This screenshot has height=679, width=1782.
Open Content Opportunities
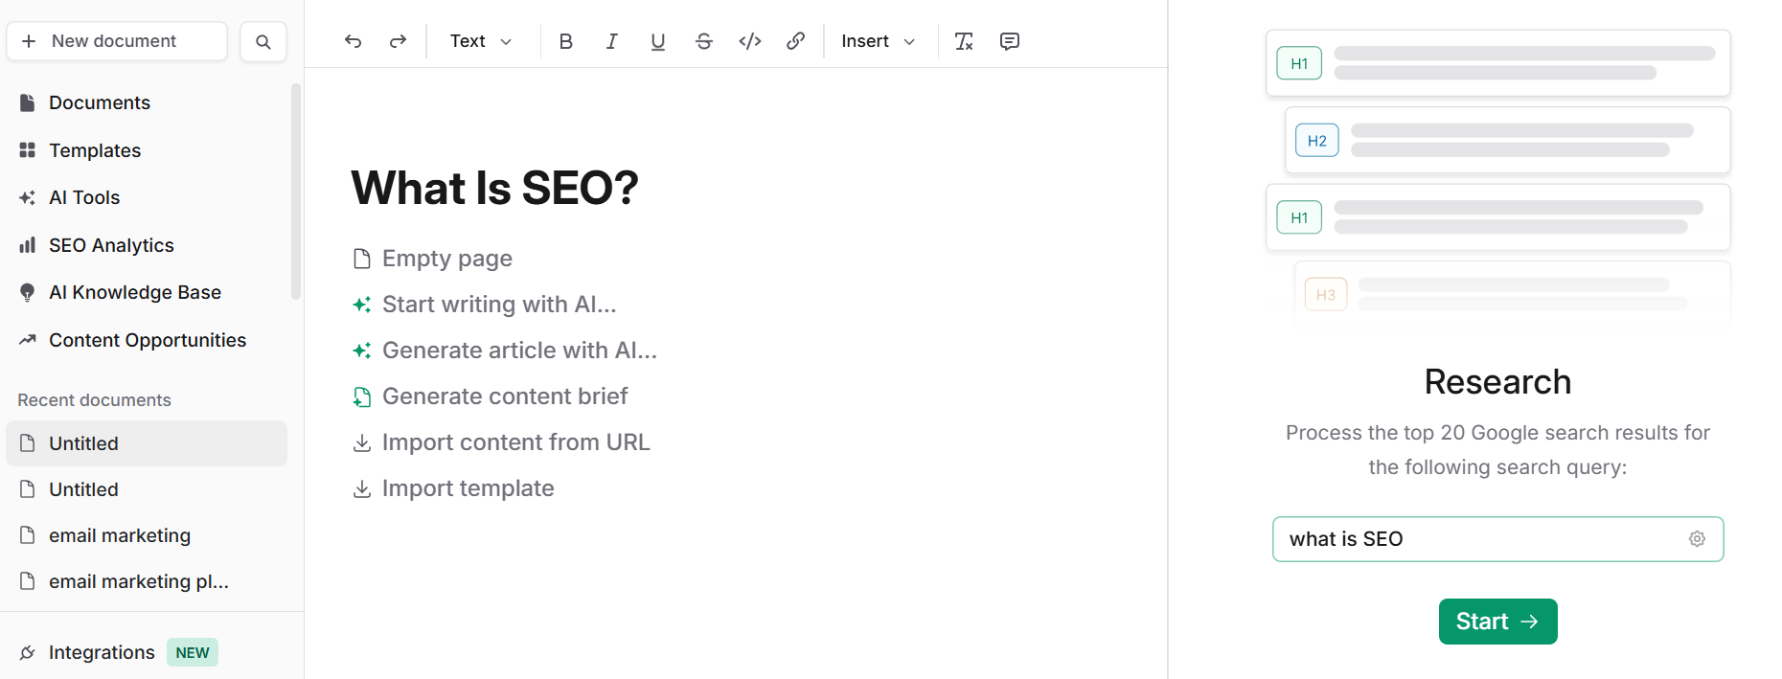147,340
